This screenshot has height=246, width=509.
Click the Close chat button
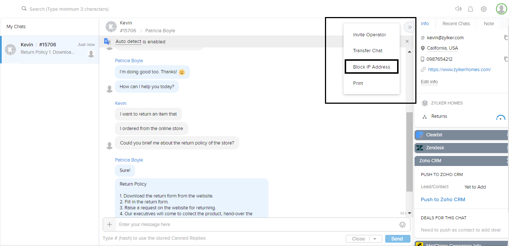click(358, 239)
